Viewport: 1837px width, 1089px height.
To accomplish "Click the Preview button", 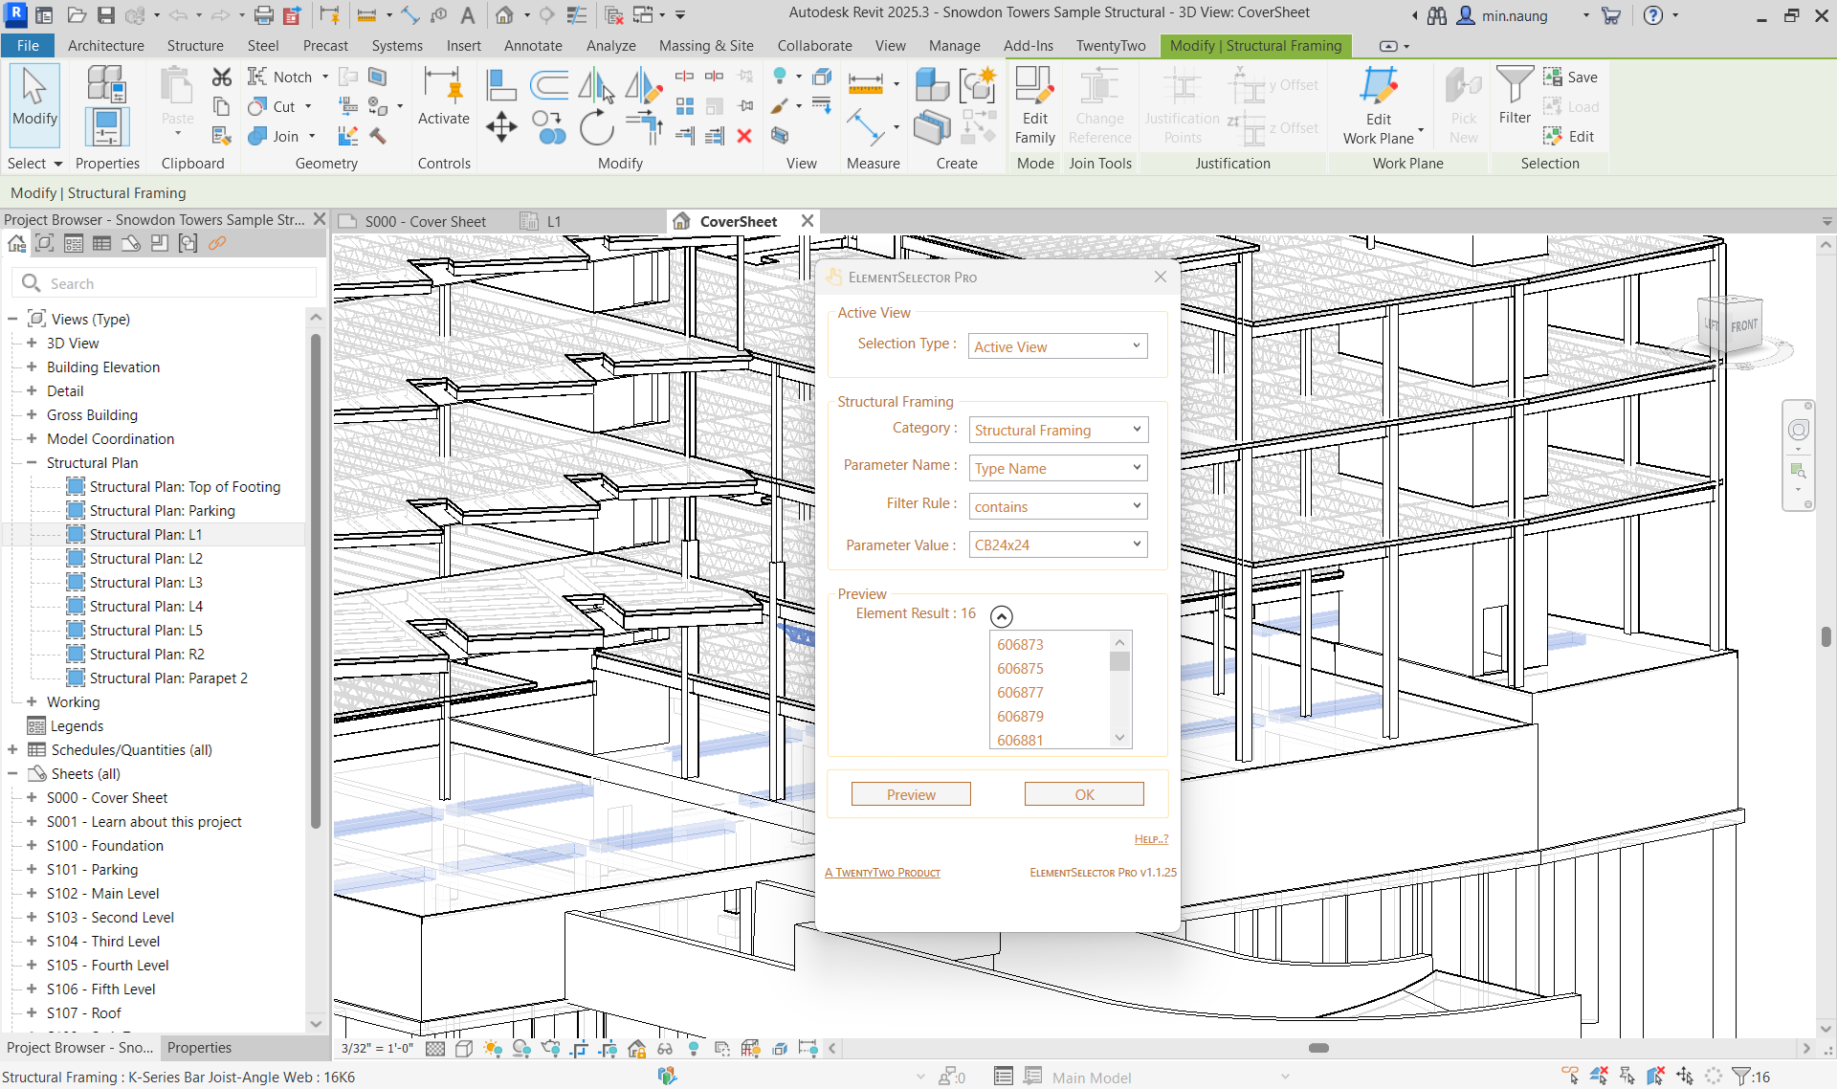I will [x=910, y=794].
